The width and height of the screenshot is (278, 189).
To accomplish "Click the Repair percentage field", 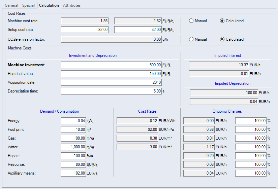I will click(x=73, y=156).
